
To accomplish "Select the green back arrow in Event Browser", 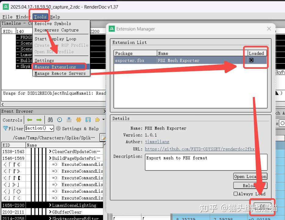I will click(30, 120).
